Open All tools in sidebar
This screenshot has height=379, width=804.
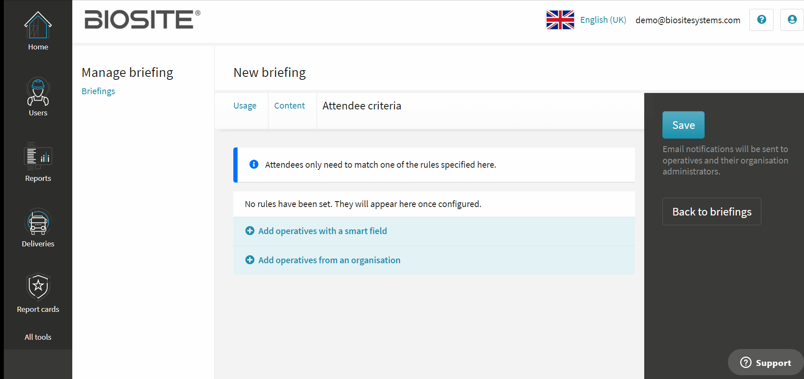[38, 337]
